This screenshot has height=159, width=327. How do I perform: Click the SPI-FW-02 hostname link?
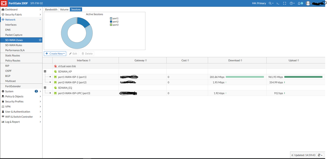coord(37,3)
